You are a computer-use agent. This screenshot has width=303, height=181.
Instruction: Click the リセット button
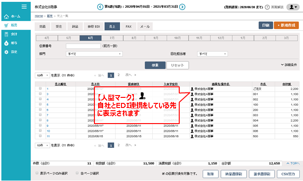pos(177,65)
